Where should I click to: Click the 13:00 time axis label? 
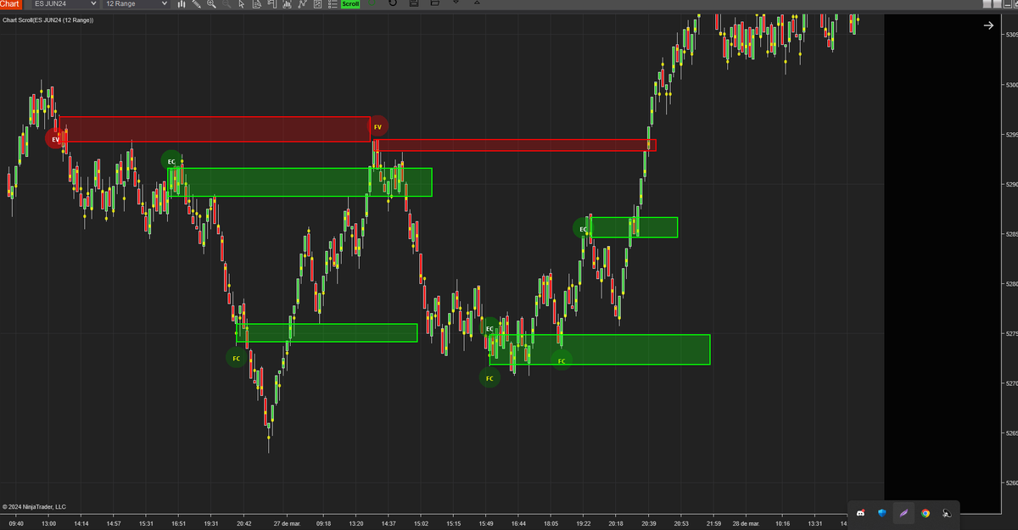tap(48, 523)
